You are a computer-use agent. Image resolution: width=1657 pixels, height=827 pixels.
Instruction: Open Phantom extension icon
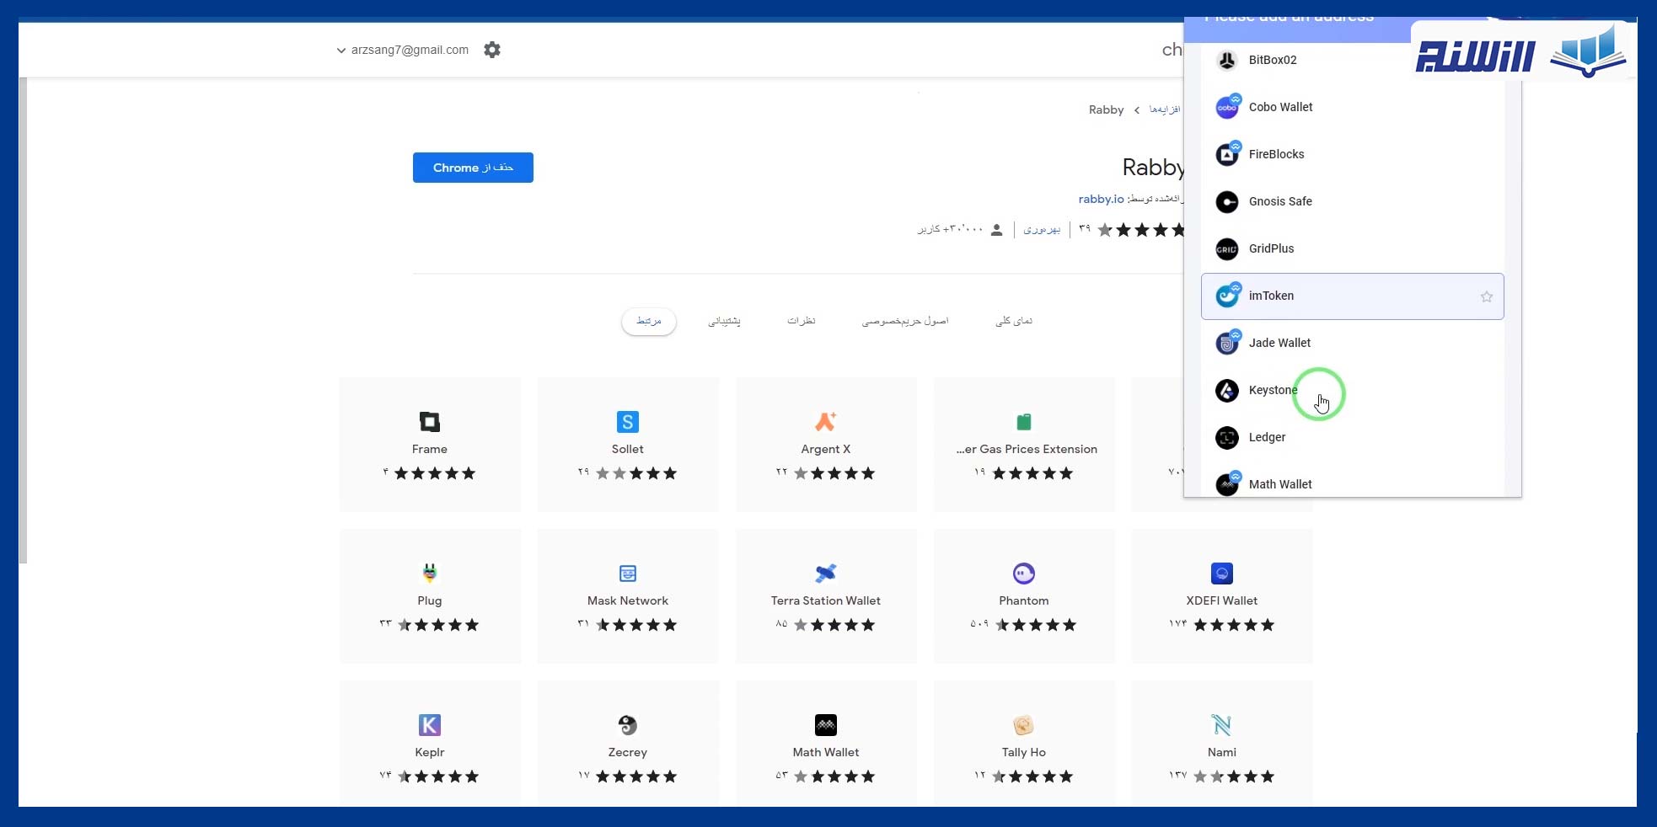pos(1024,574)
